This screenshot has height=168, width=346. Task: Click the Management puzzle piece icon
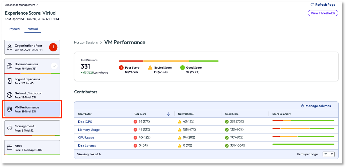coord(9,128)
